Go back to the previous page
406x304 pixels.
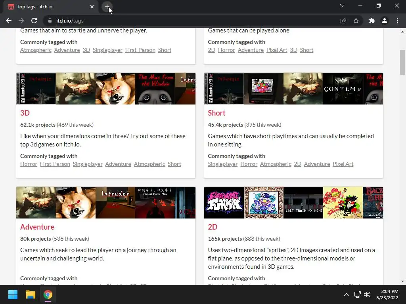(9, 21)
